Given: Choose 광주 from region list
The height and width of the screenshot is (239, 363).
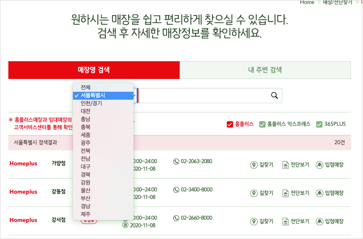Looking at the screenshot, I should pyautogui.click(x=103, y=142).
